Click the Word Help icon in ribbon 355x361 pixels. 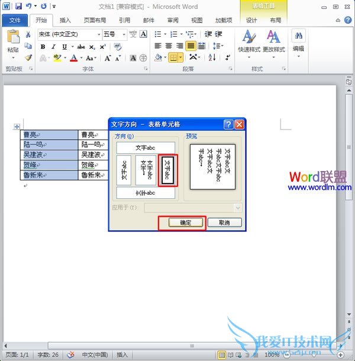pos(348,20)
